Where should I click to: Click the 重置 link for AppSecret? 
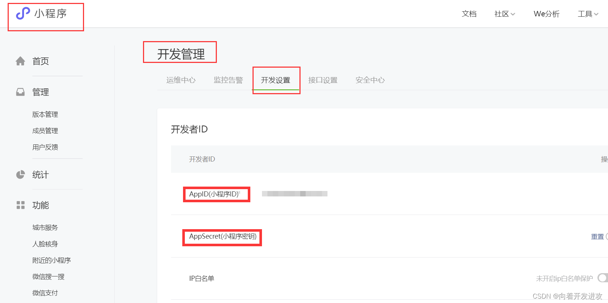(597, 236)
